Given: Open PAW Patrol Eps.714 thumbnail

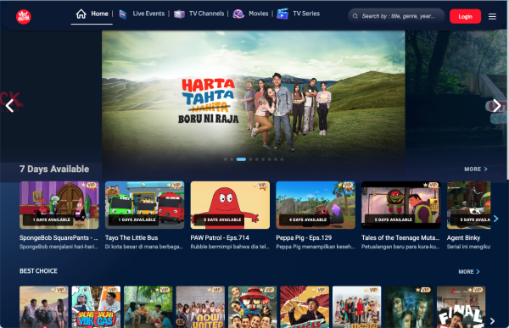Looking at the screenshot, I should tap(230, 205).
